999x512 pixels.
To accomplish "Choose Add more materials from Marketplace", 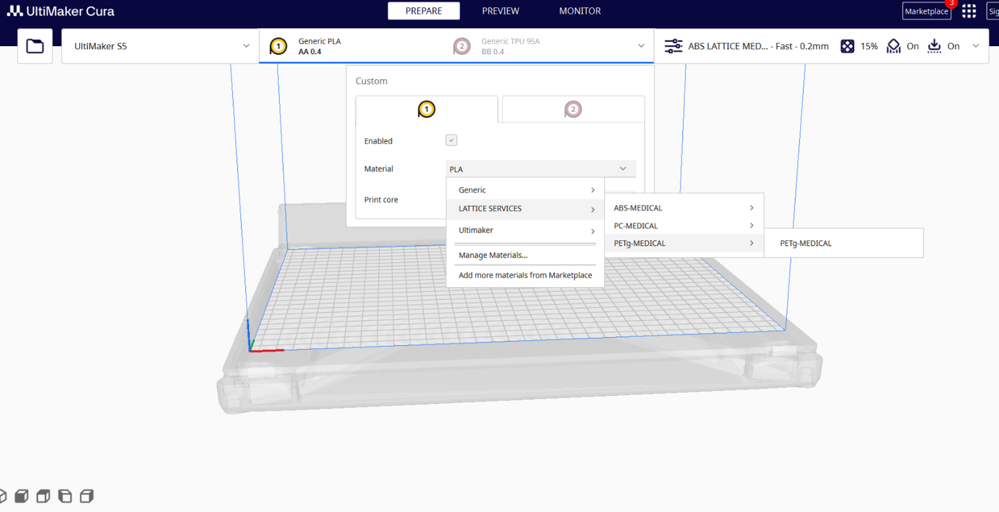I will [x=526, y=275].
